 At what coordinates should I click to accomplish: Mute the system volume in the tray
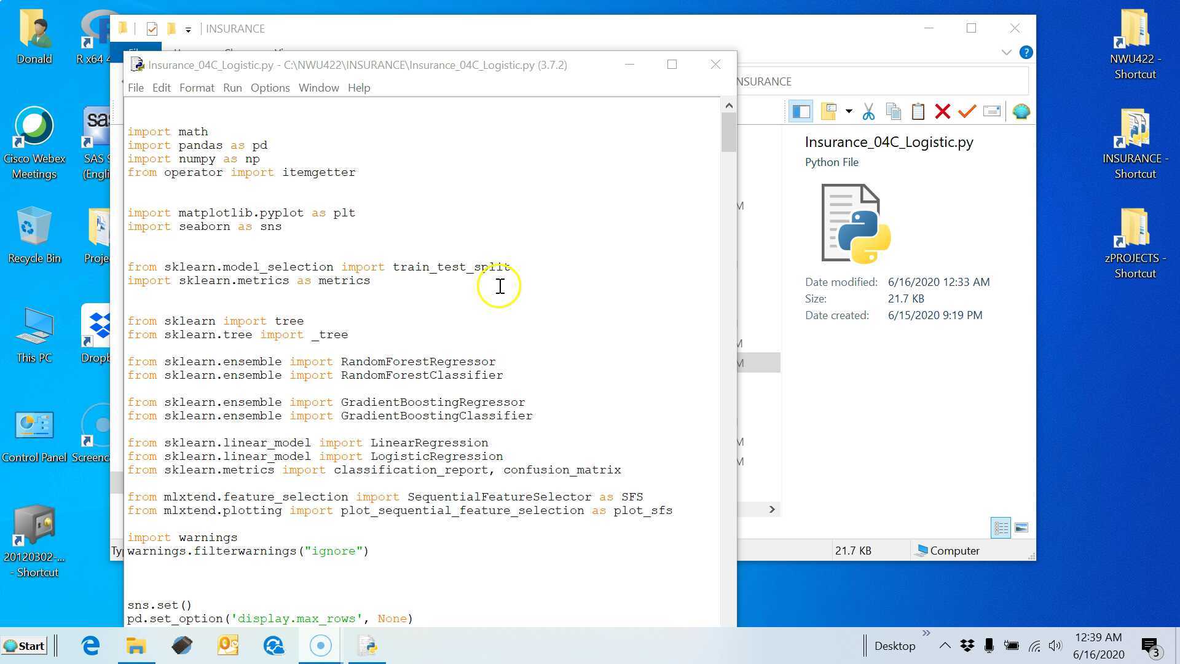tap(1056, 646)
